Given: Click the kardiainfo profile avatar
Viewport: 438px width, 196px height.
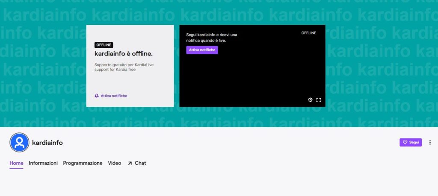Looking at the screenshot, I should pos(19,143).
